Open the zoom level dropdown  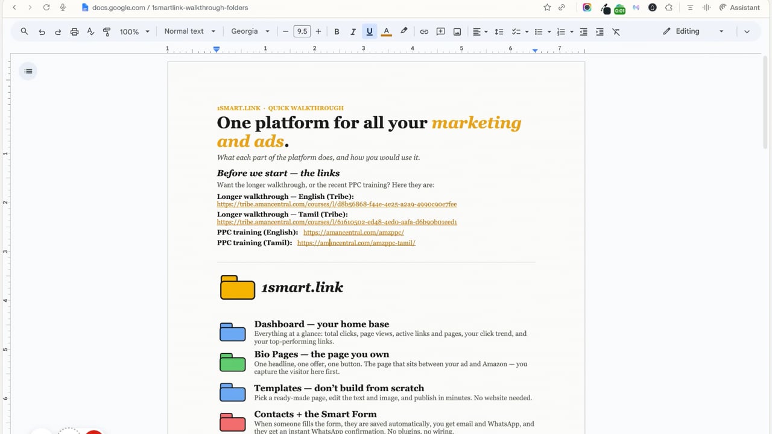point(134,31)
